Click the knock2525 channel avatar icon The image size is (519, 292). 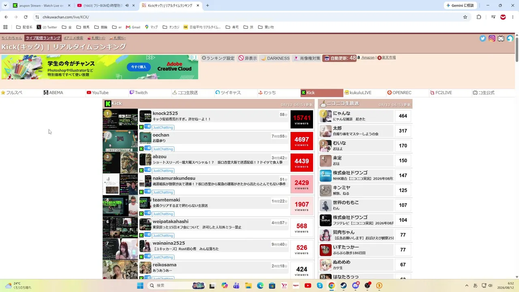(145, 116)
